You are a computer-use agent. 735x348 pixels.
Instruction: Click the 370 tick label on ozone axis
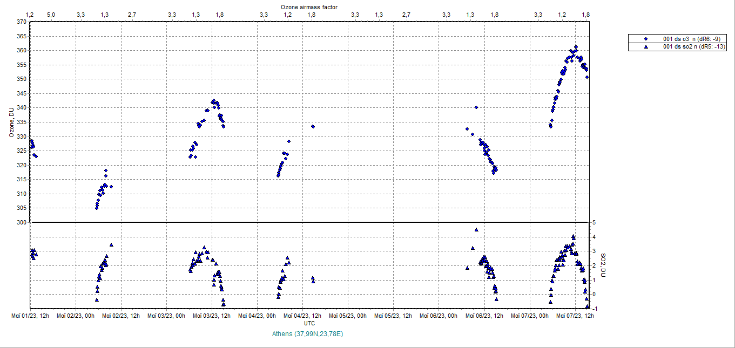[22, 22]
